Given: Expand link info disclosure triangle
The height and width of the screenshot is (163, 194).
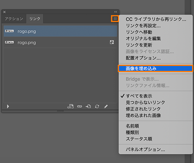Looking at the screenshot, I should (8, 107).
